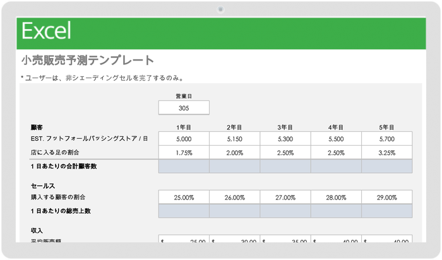The image size is (442, 260).
Task: Select the 28.00% purchasing customers cell
Action: [336, 197]
